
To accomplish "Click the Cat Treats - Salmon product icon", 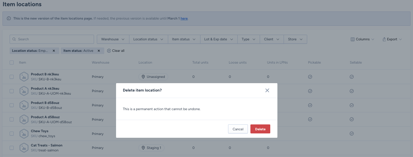I will [x=24, y=148].
